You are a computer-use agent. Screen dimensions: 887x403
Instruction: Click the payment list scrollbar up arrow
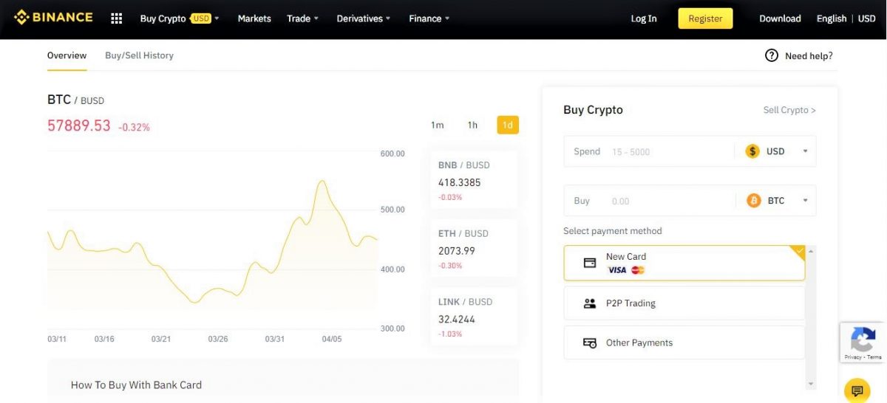(811, 252)
